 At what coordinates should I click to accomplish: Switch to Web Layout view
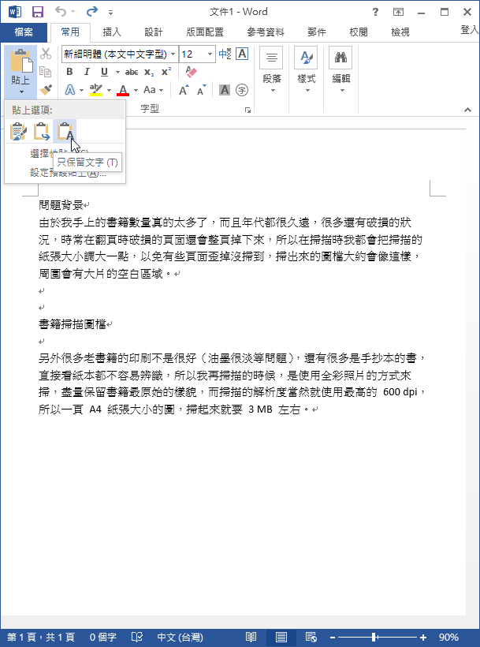311,638
